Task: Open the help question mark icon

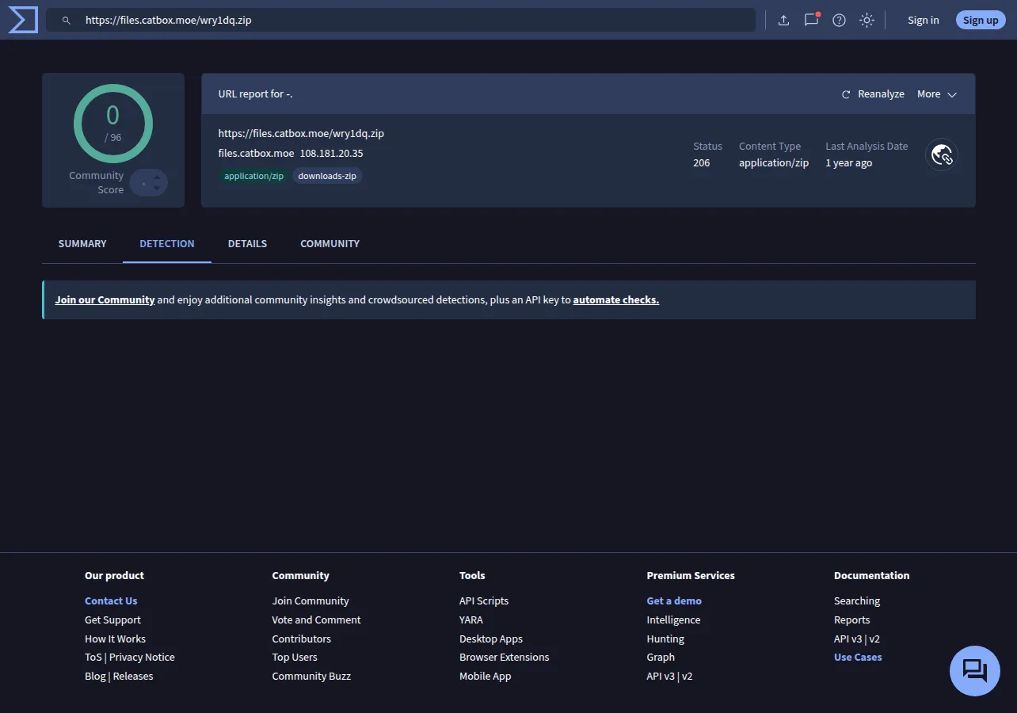Action: [839, 21]
